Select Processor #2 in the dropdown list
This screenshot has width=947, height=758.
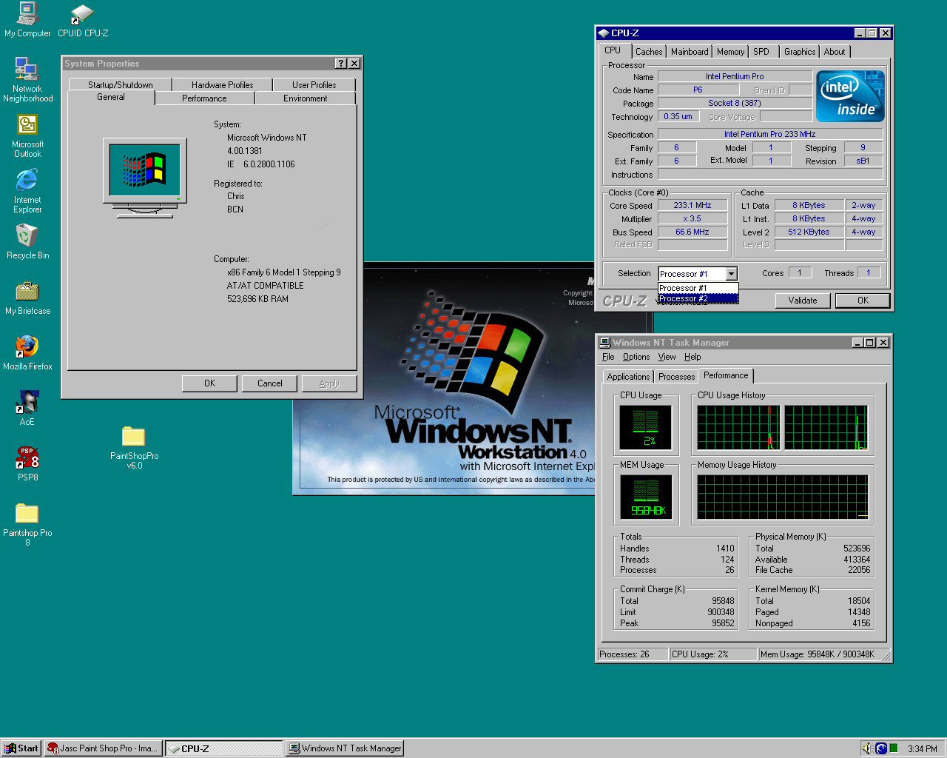(698, 299)
